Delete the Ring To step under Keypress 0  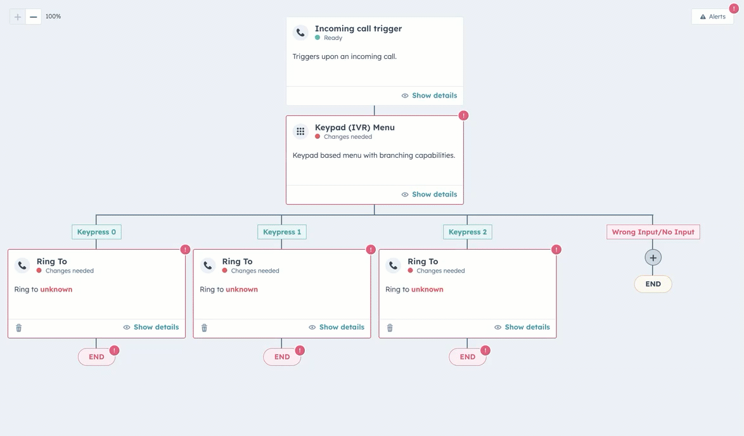pos(19,328)
